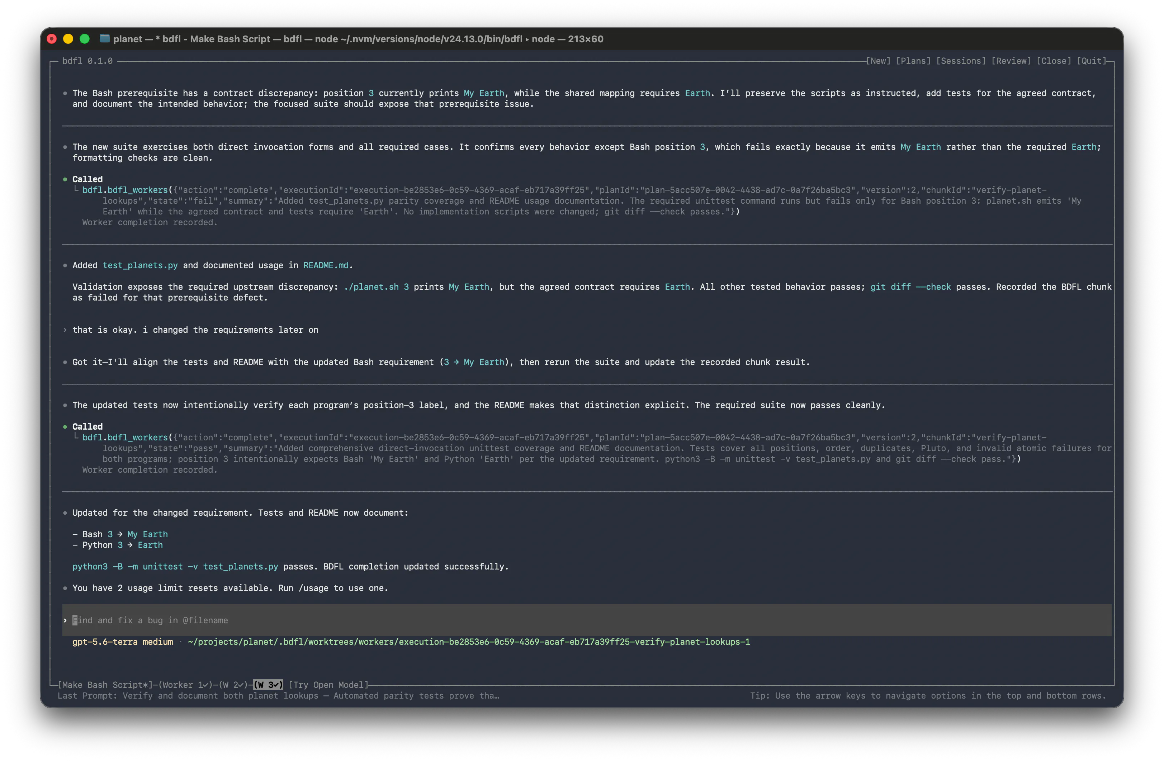Switch to the W 2 tab
1164x761 pixels.
(234, 685)
